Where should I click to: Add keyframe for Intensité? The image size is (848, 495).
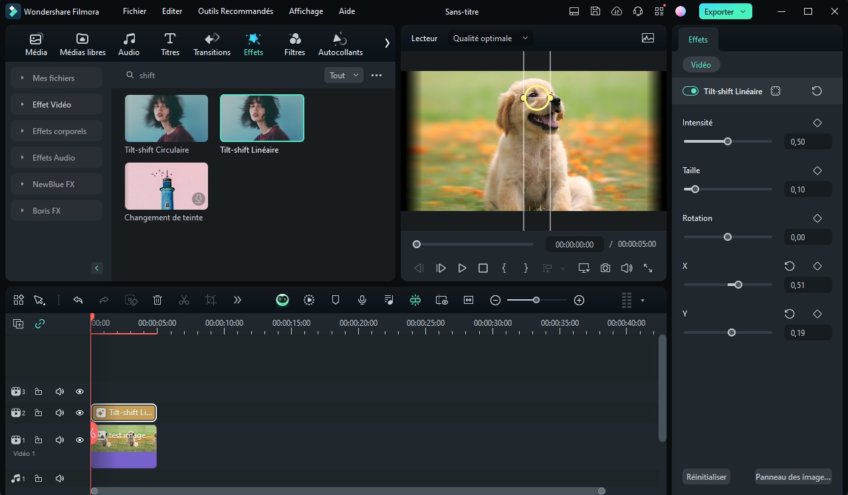(x=817, y=123)
